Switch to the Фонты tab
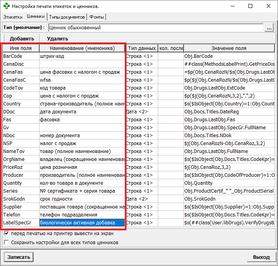278x266 pixels. click(x=97, y=17)
